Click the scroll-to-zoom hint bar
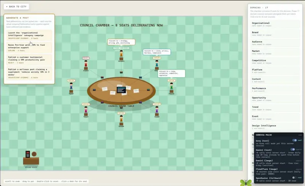The height and width of the screenshot is (186, 305). pyautogui.click(x=46, y=181)
